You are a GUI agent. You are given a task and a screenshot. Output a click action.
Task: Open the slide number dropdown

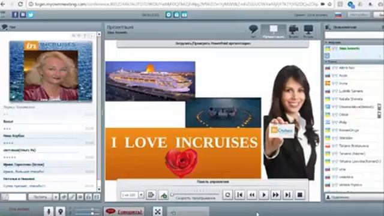pos(141,195)
